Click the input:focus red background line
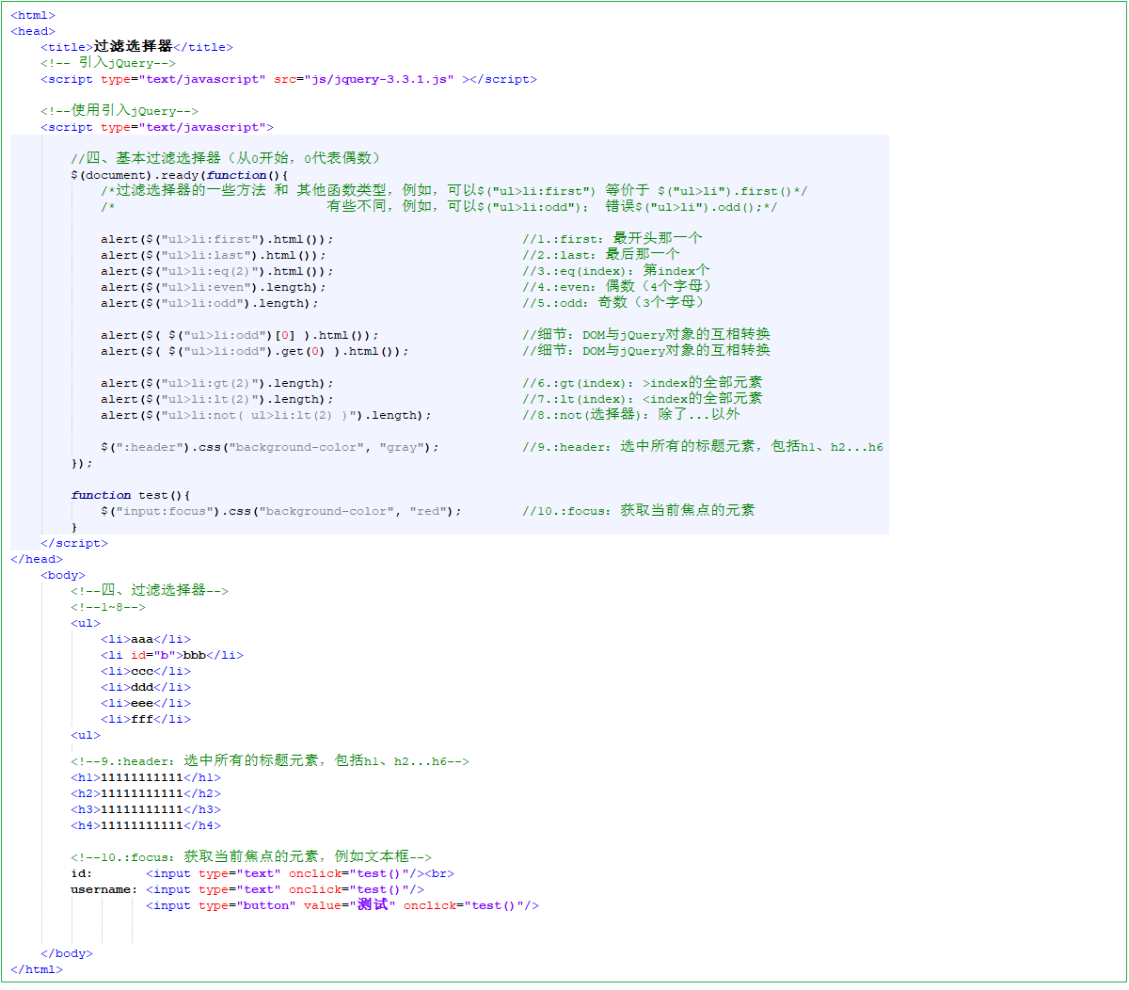 coord(280,511)
